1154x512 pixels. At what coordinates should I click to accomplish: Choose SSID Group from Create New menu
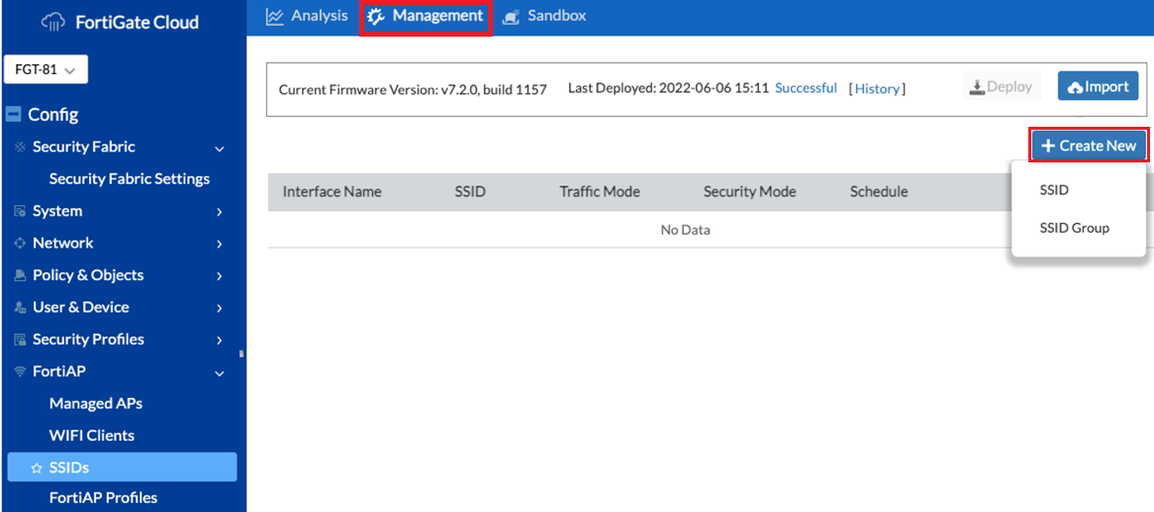1074,228
